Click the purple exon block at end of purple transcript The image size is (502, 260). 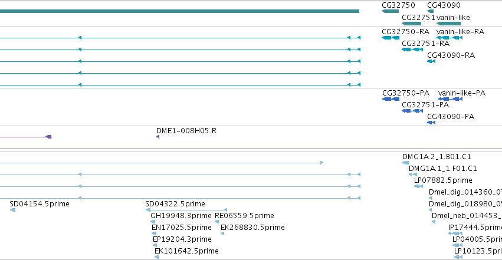(48, 137)
